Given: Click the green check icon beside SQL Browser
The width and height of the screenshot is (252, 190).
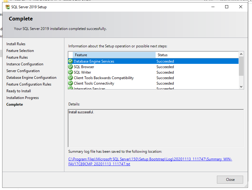Looking at the screenshot, I should tap(70, 67).
